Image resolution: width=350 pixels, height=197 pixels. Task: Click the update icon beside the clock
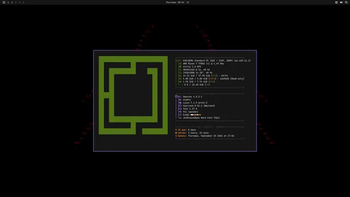(x=188, y=2)
